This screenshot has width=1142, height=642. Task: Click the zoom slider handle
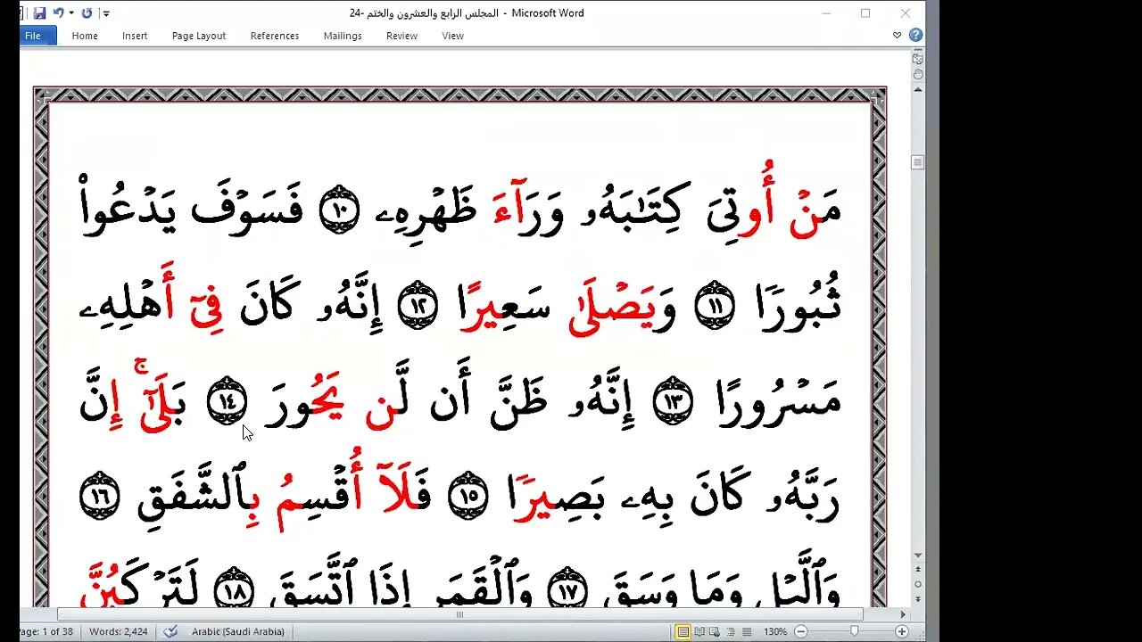pyautogui.click(x=854, y=632)
